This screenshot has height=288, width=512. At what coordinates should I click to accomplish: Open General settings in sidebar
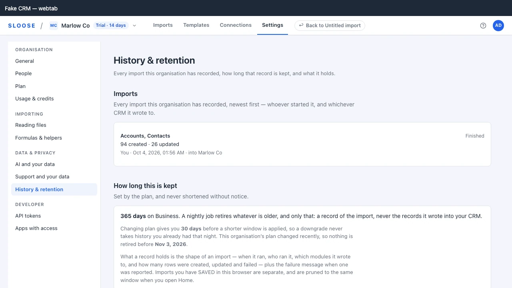[54, 61]
